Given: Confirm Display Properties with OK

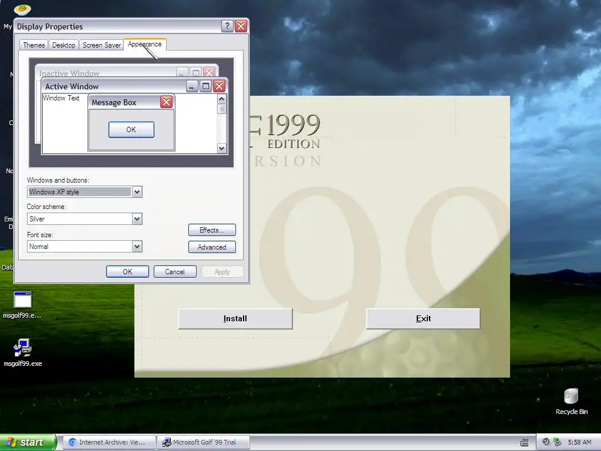Looking at the screenshot, I should [x=127, y=271].
